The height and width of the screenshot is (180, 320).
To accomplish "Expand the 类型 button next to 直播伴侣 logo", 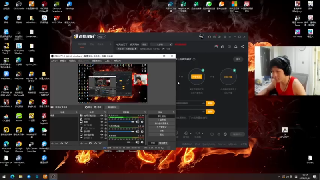I will tap(102, 36).
